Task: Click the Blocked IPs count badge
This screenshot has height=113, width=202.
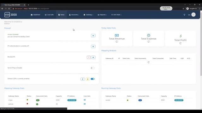Action: pyautogui.click(x=89, y=57)
